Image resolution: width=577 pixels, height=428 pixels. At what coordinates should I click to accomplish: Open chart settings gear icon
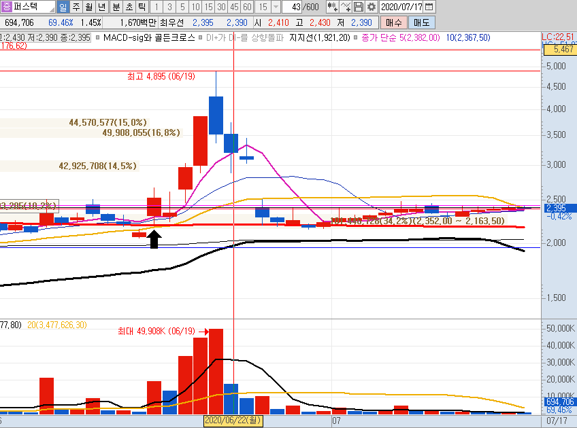tap(372, 7)
